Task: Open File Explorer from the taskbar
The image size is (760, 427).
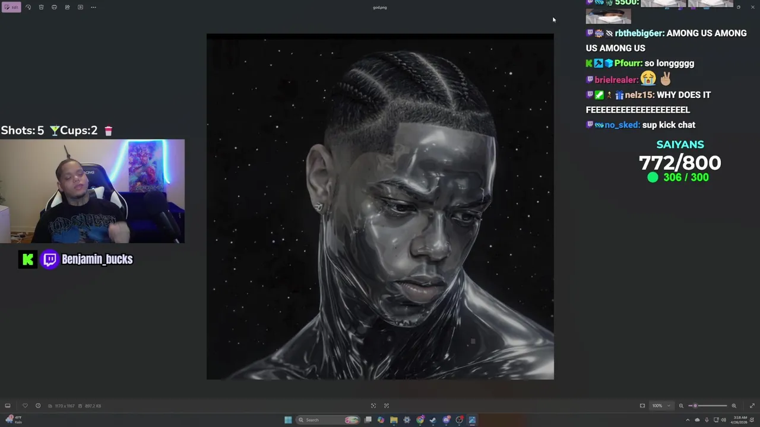Action: tap(394, 420)
